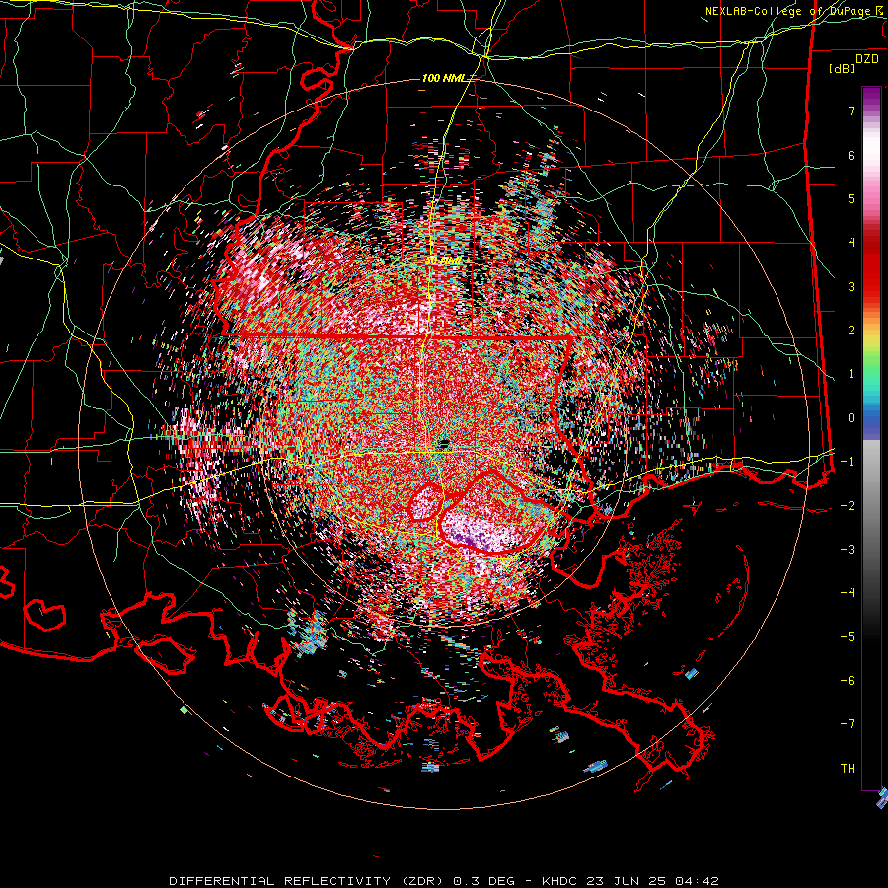Click the "TH" label near the scale bottom

[x=848, y=769]
